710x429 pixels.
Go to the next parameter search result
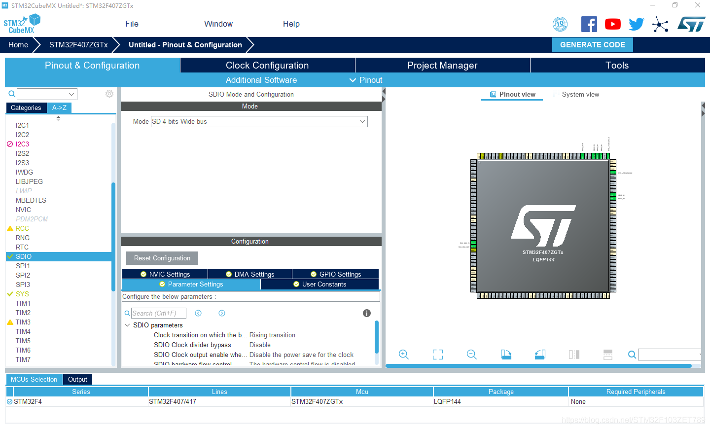tap(222, 313)
